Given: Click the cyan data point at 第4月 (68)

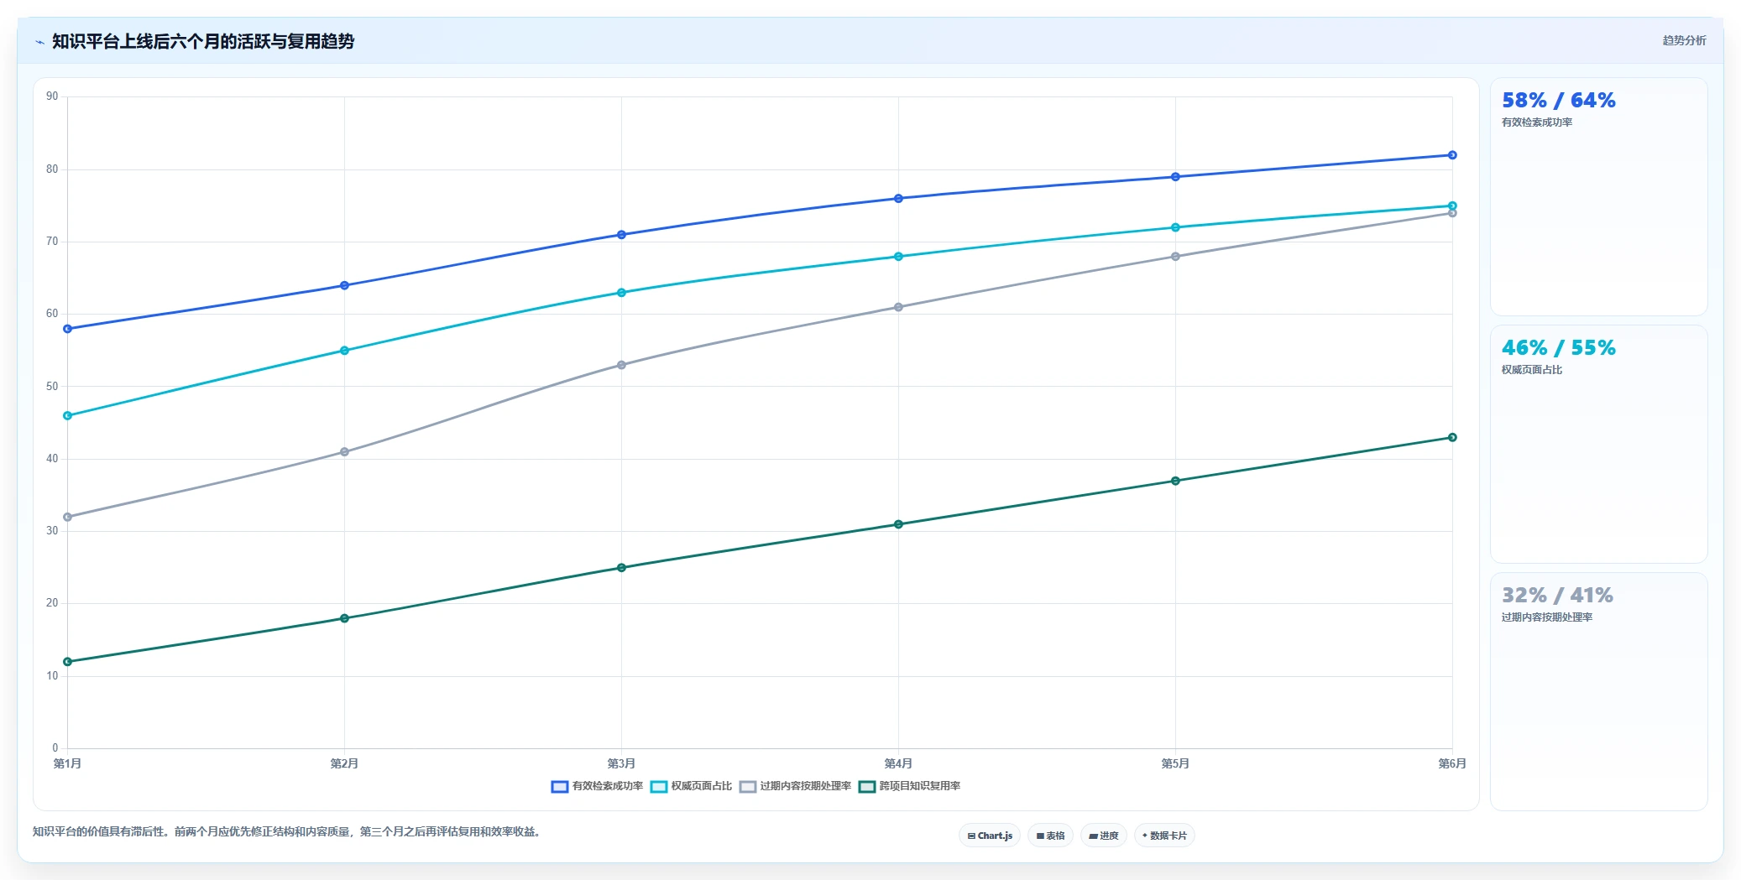Looking at the screenshot, I should [x=898, y=257].
